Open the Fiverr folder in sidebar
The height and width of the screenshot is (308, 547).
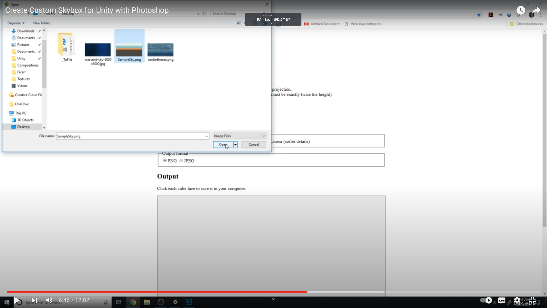click(x=21, y=72)
